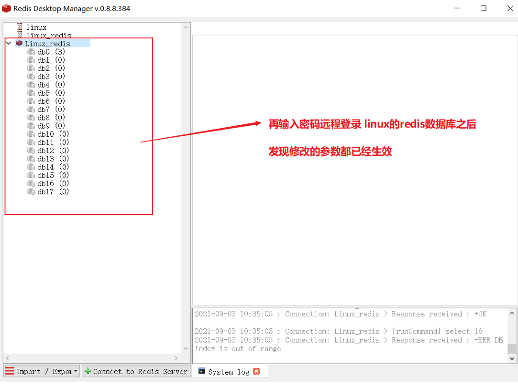Click connection tree scroll right arrow
The image size is (518, 387).
(x=176, y=358)
